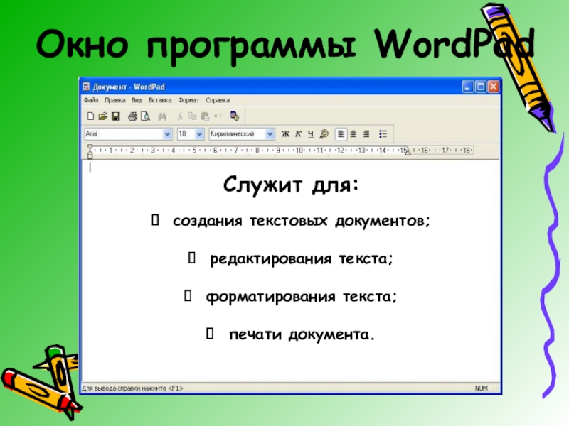This screenshot has height=426, width=569.
Task: Open the Файл menu
Action: click(x=91, y=100)
